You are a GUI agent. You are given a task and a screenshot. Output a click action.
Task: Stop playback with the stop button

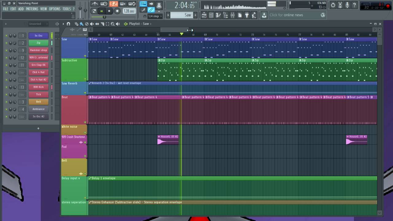click(x=109, y=11)
